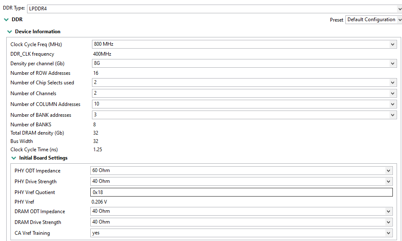Open the Clock Cycle Freq dropdown
Screen dimensions: 402x241
coord(244,44)
